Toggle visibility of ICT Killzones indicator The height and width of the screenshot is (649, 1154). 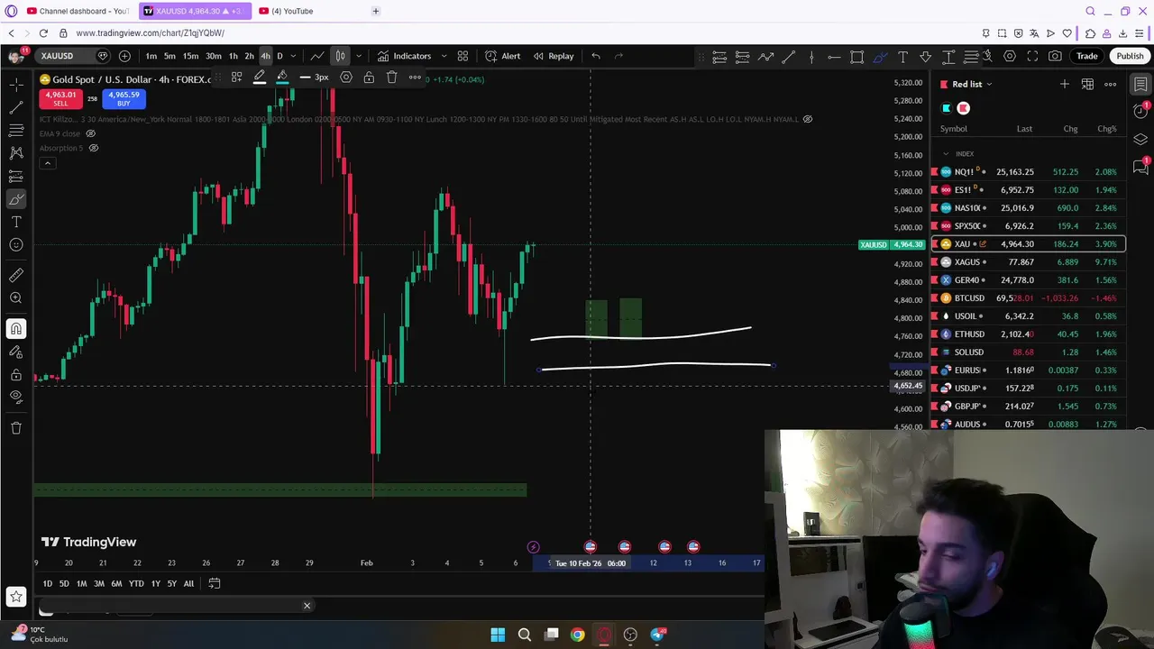pos(808,119)
